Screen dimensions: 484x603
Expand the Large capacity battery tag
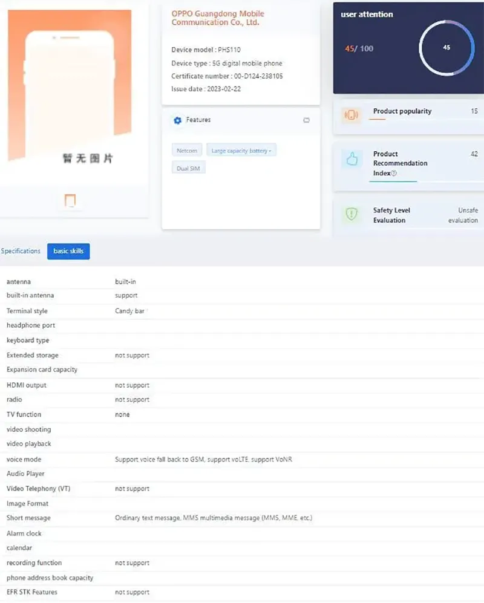pos(241,151)
